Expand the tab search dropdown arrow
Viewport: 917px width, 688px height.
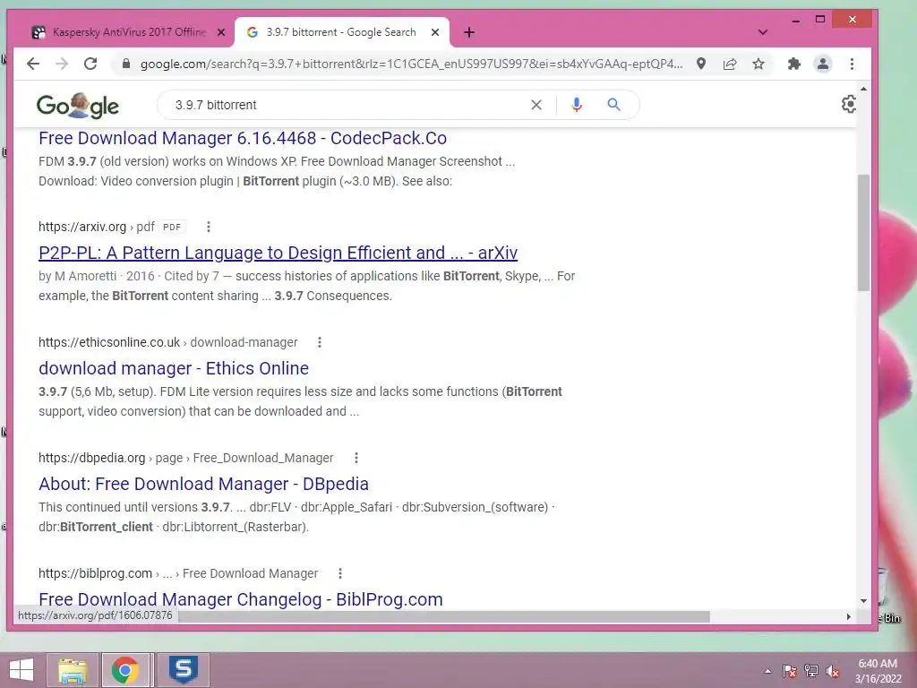point(763,32)
